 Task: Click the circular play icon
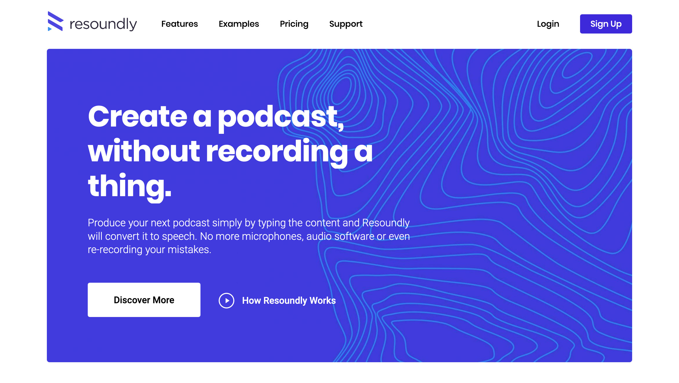pos(227,300)
